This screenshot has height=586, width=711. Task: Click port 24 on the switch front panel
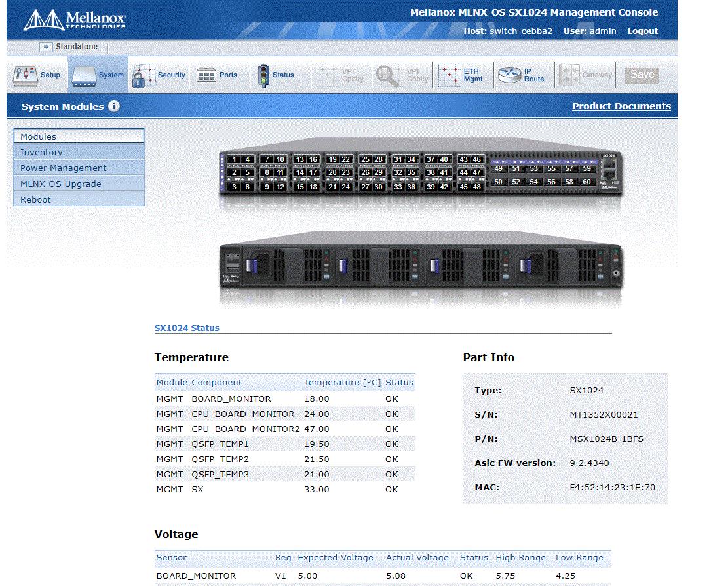tap(345, 186)
